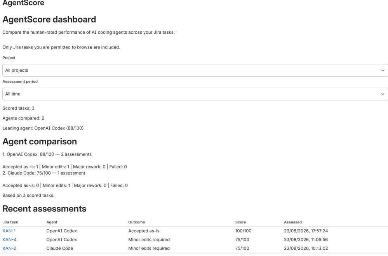The image size is (388, 256).
Task: Click the 'Minor edits required' cell in KAN-2 row
Action: pos(149,248)
